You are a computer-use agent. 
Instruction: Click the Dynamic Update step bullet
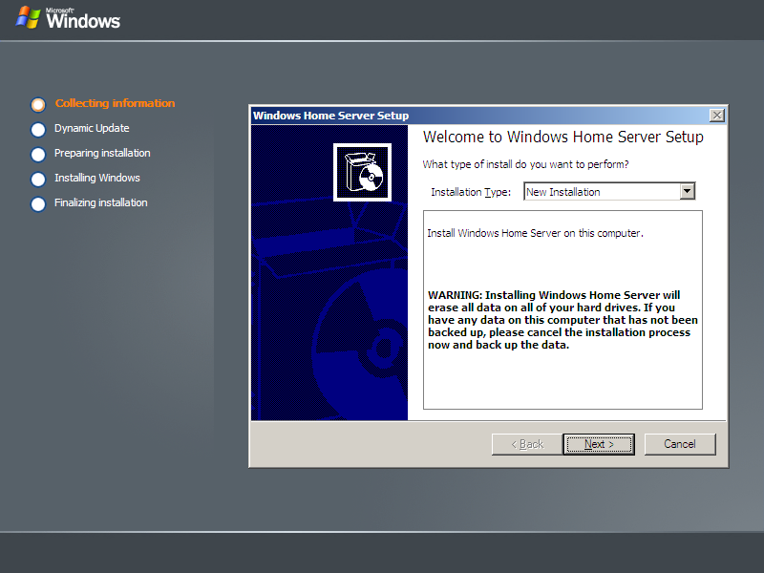coord(38,129)
